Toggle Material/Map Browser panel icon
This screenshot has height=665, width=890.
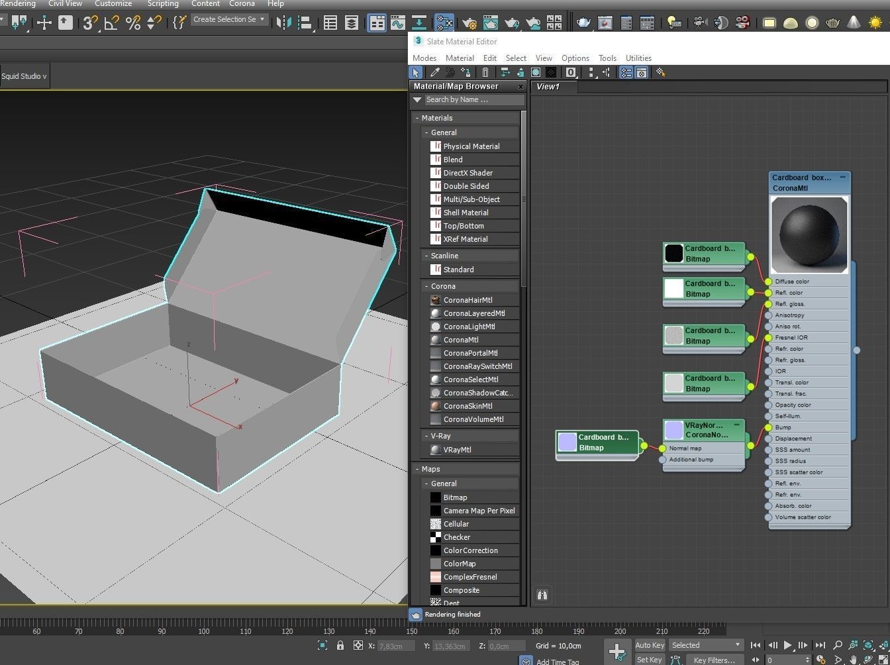tap(626, 72)
